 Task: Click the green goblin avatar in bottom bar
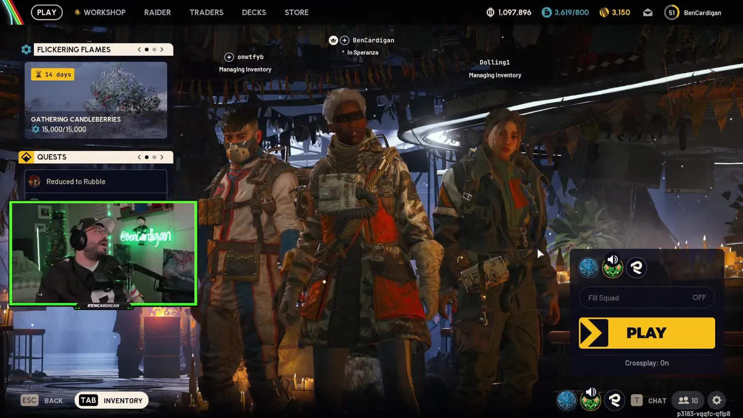(x=590, y=402)
